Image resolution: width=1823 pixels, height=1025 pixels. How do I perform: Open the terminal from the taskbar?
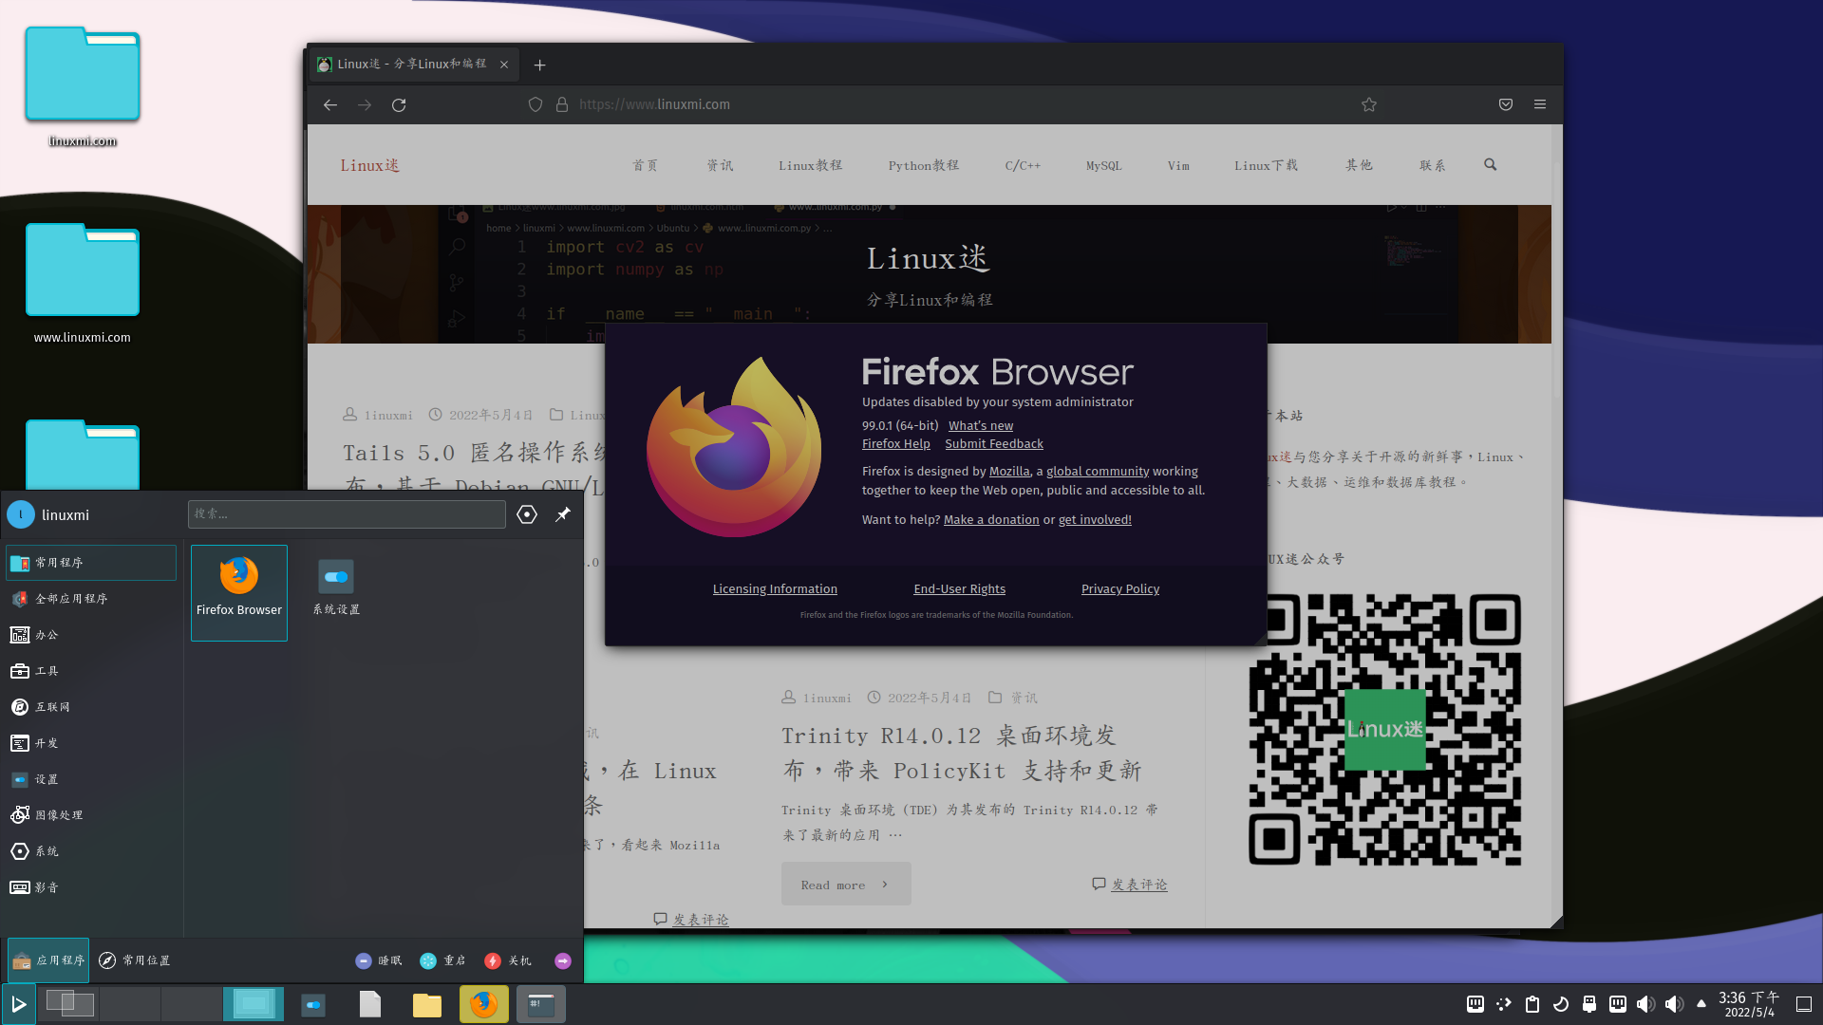541,1004
